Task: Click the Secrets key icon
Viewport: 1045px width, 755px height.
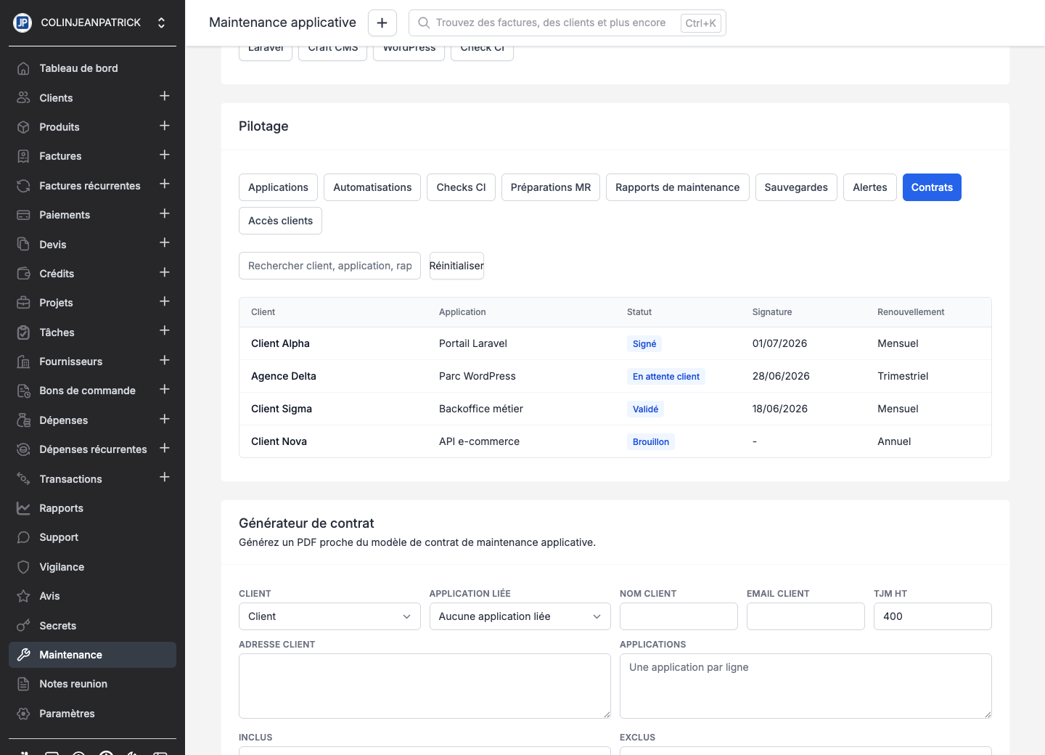Action: [23, 626]
